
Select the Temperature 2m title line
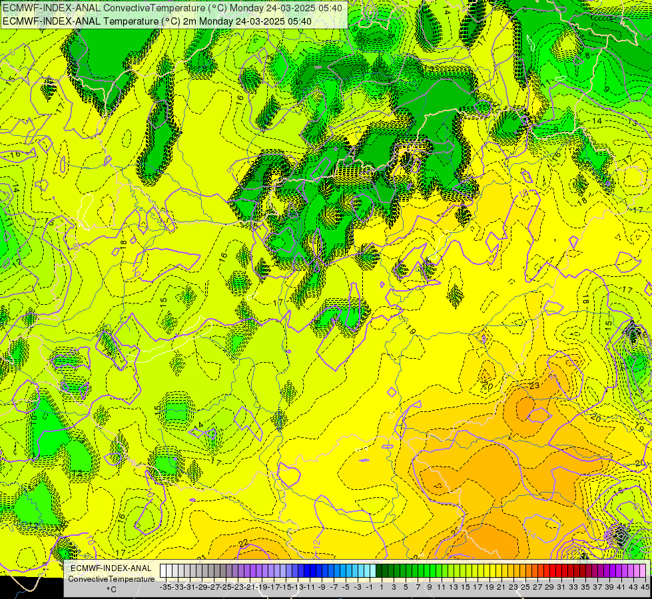click(157, 21)
